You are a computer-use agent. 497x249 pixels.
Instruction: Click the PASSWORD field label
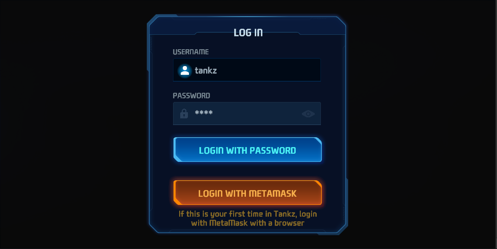[191, 95]
